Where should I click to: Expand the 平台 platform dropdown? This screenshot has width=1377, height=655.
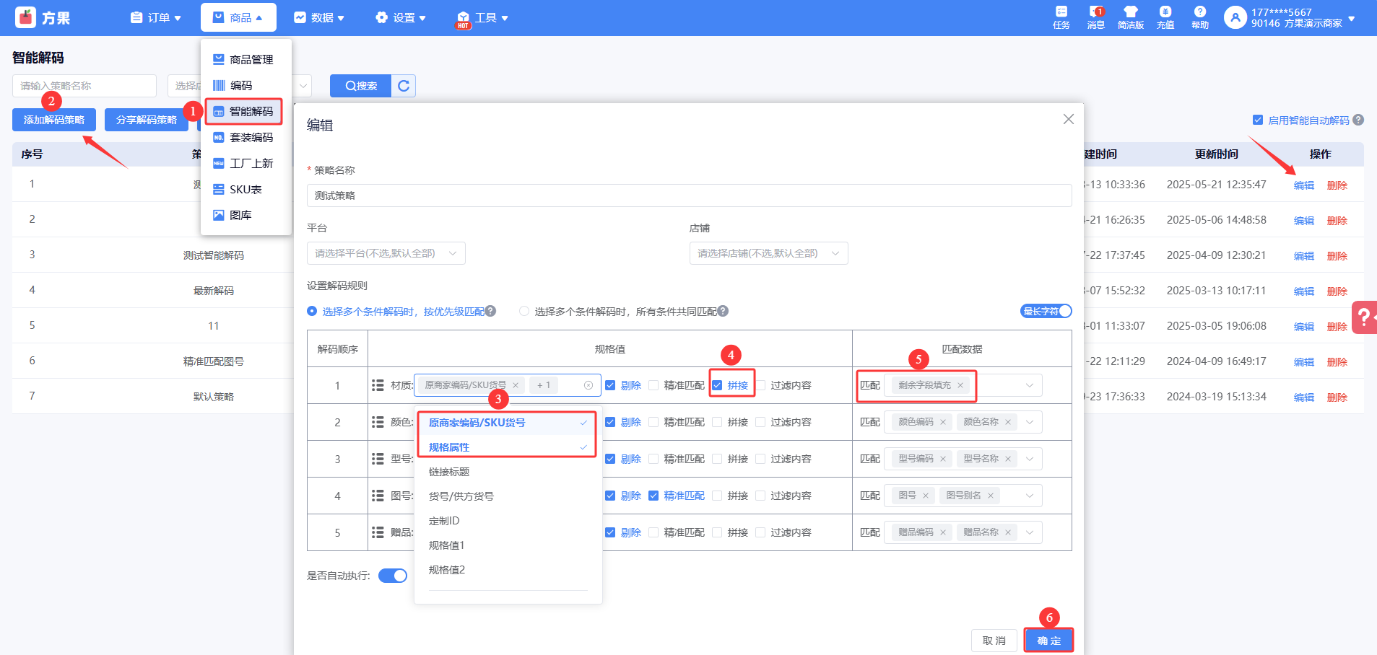pos(386,253)
